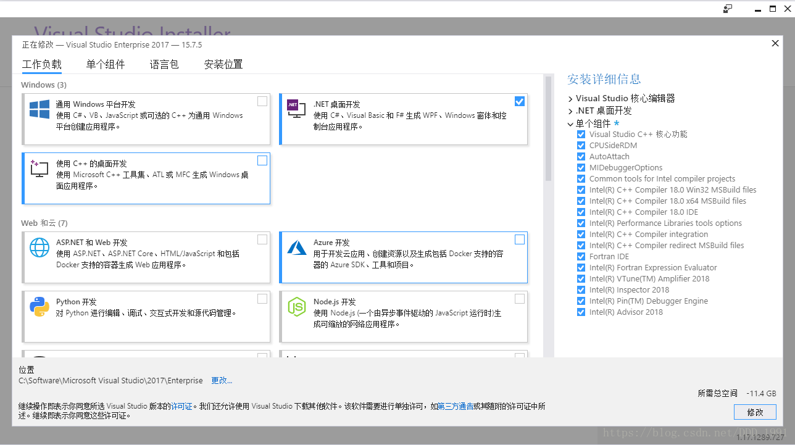Click the .NET desktop development workload icon
The width and height of the screenshot is (795, 445).
[296, 109]
